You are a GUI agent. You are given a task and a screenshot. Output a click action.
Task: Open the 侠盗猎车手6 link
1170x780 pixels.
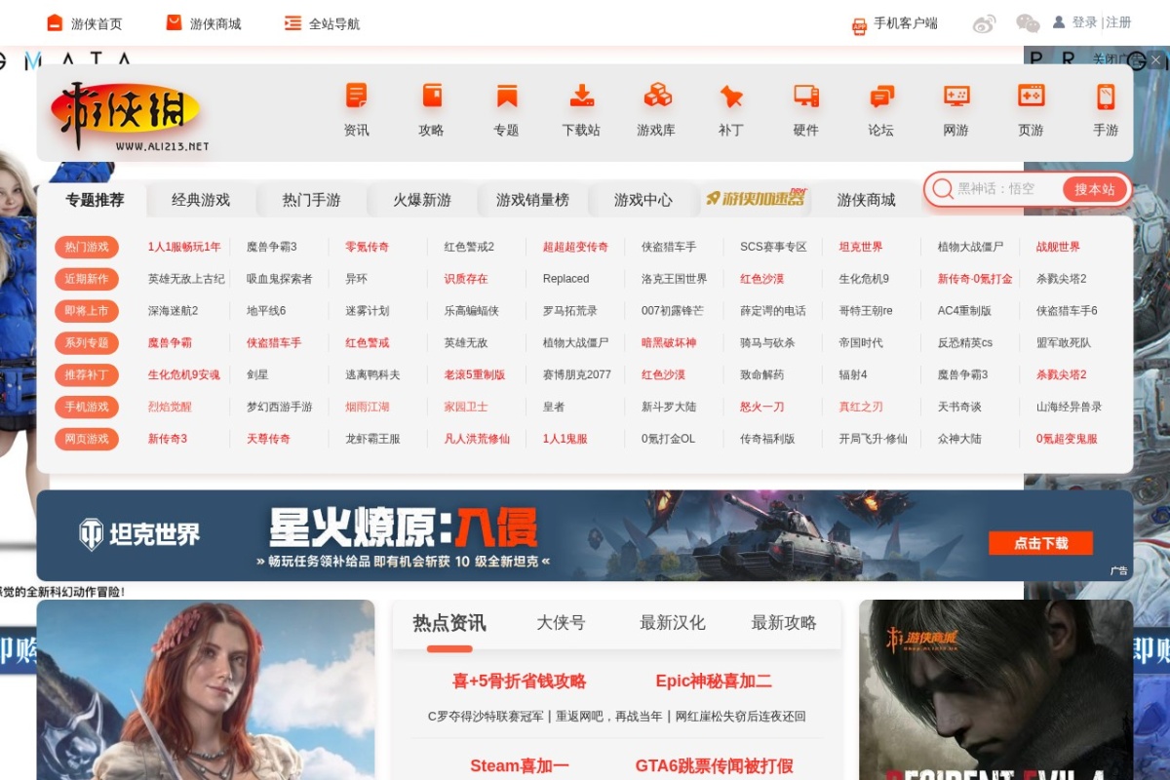click(1067, 311)
